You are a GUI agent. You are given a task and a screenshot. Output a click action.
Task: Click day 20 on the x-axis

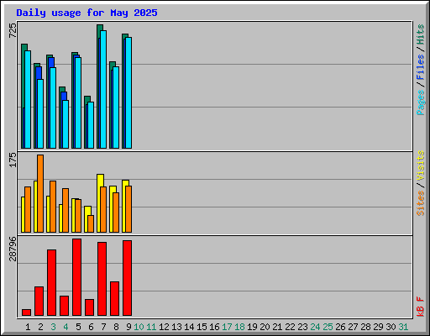(x=265, y=327)
